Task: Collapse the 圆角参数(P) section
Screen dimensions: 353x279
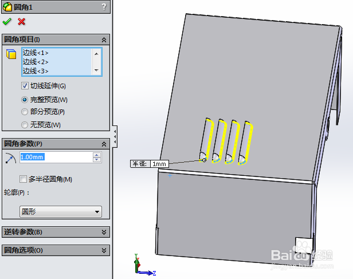Action: 104,144
